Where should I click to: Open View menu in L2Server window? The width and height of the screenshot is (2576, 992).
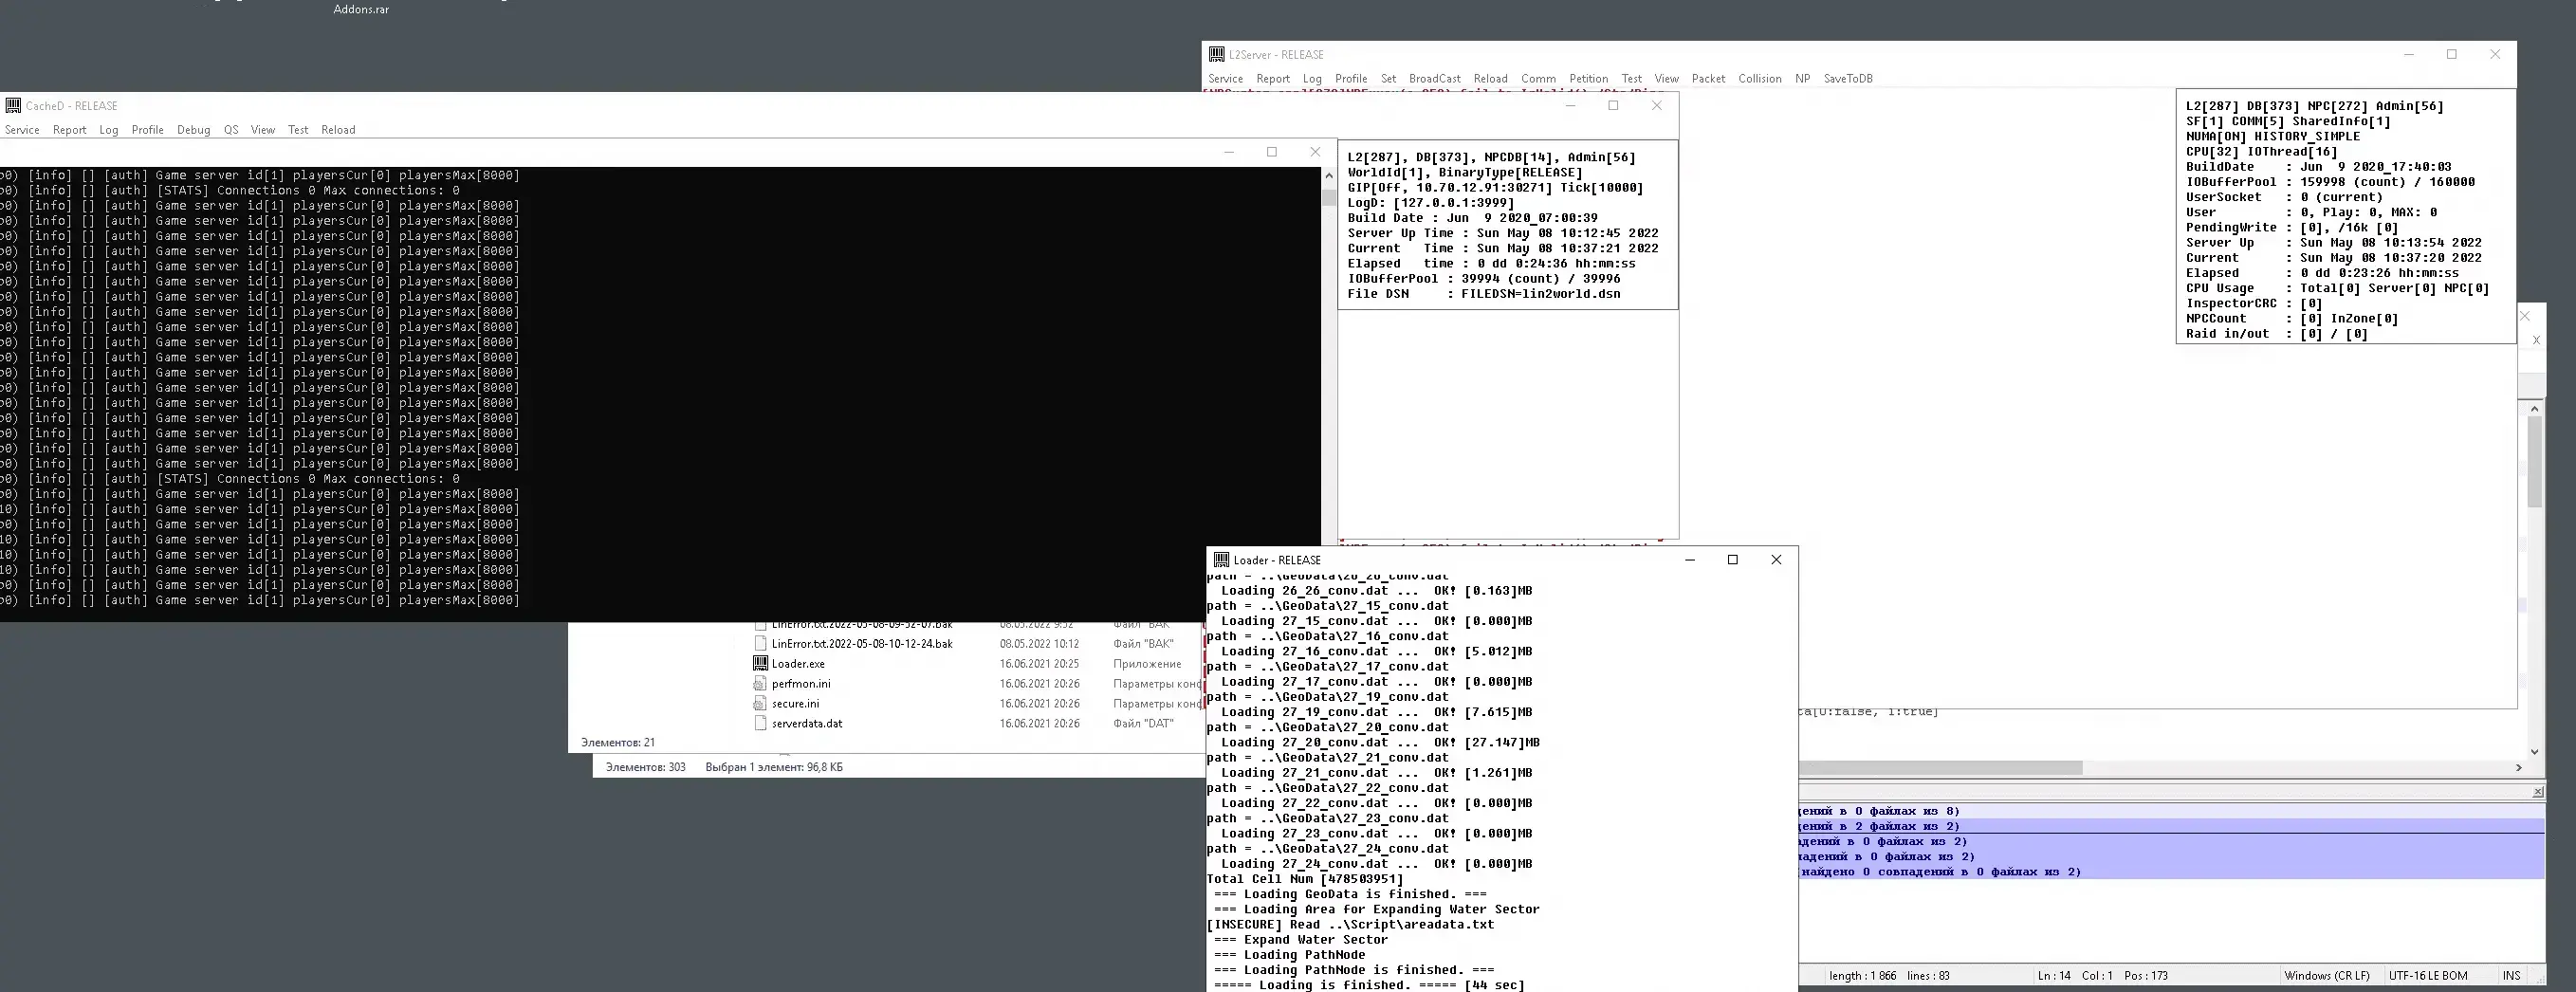click(x=1666, y=79)
